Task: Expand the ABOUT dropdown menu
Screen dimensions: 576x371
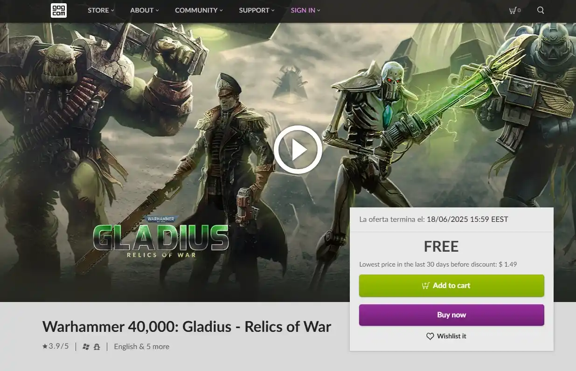Action: click(145, 10)
